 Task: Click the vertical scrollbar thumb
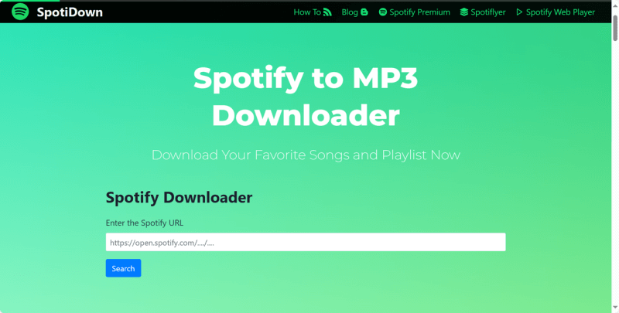[615, 27]
